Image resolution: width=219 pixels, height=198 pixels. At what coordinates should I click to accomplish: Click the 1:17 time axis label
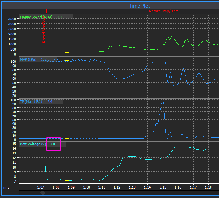point(193,187)
